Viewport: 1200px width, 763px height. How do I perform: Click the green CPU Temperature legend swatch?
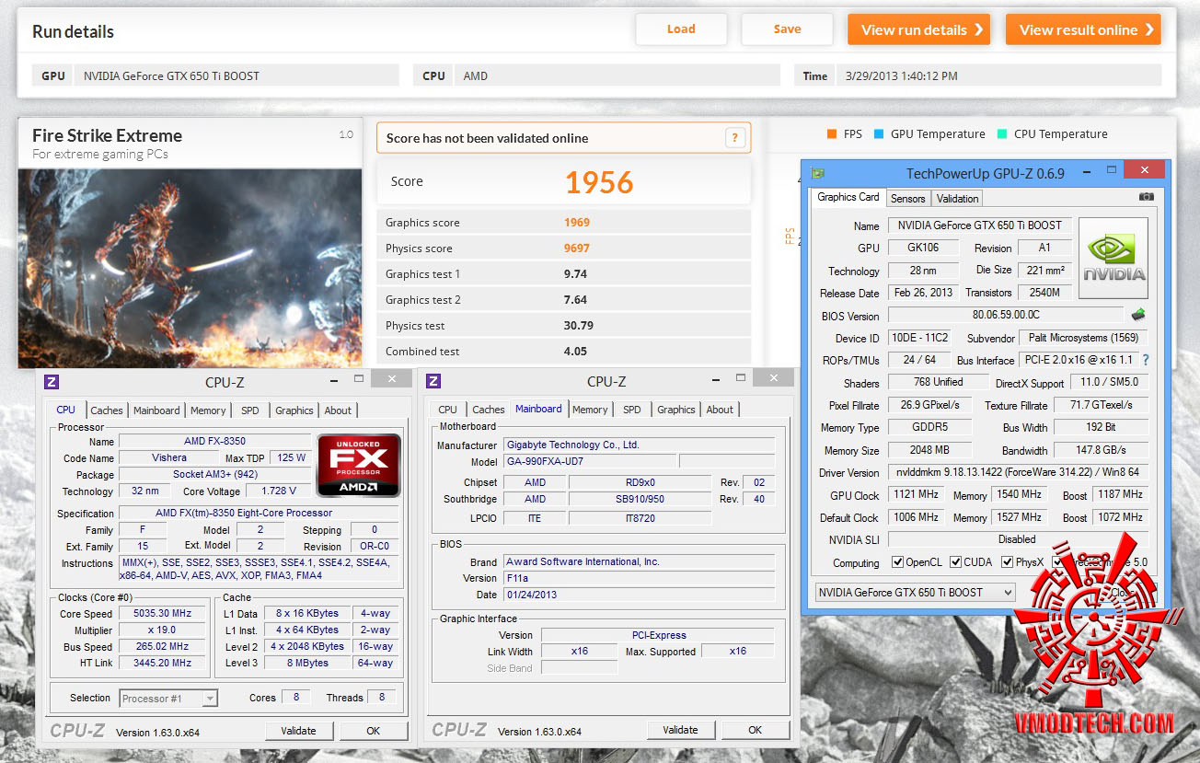(x=1002, y=133)
